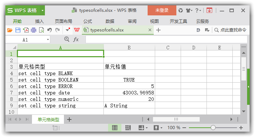This screenshot has width=255, height=137.
Task: Open the Name Box A1 dropdown arrow
Action: pos(48,39)
